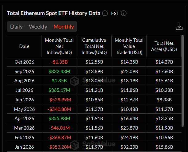Select the Aug 2026 date cell

tap(24, 80)
